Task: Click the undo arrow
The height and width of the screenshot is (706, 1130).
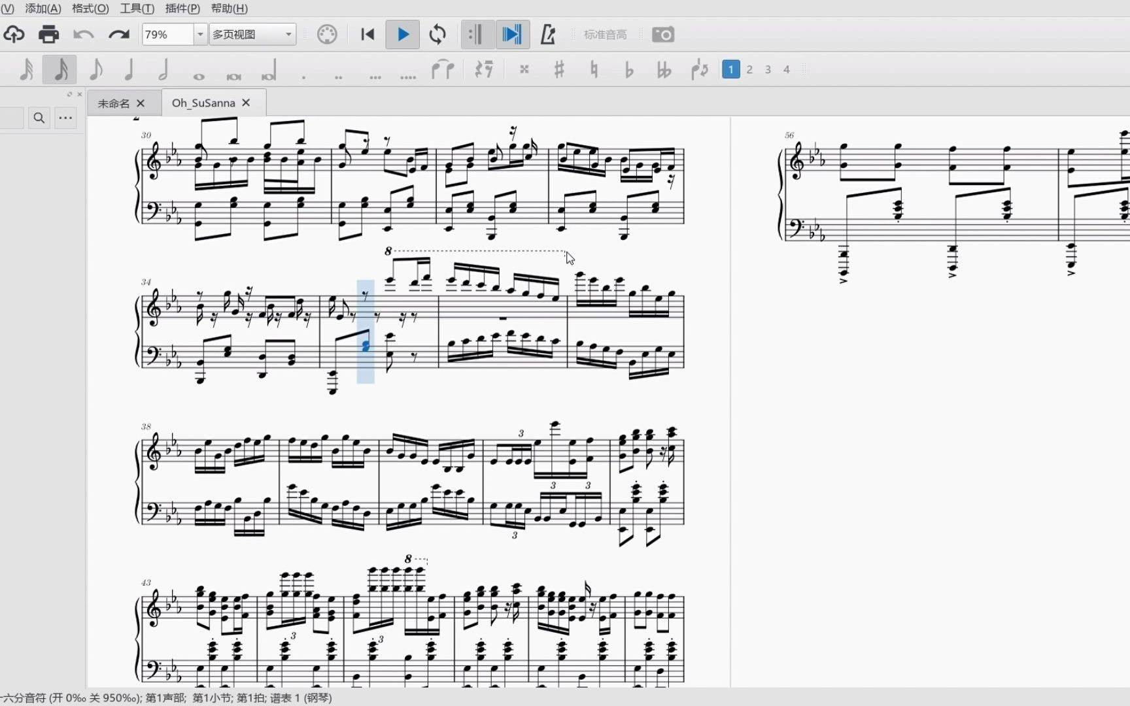Action: click(x=83, y=34)
